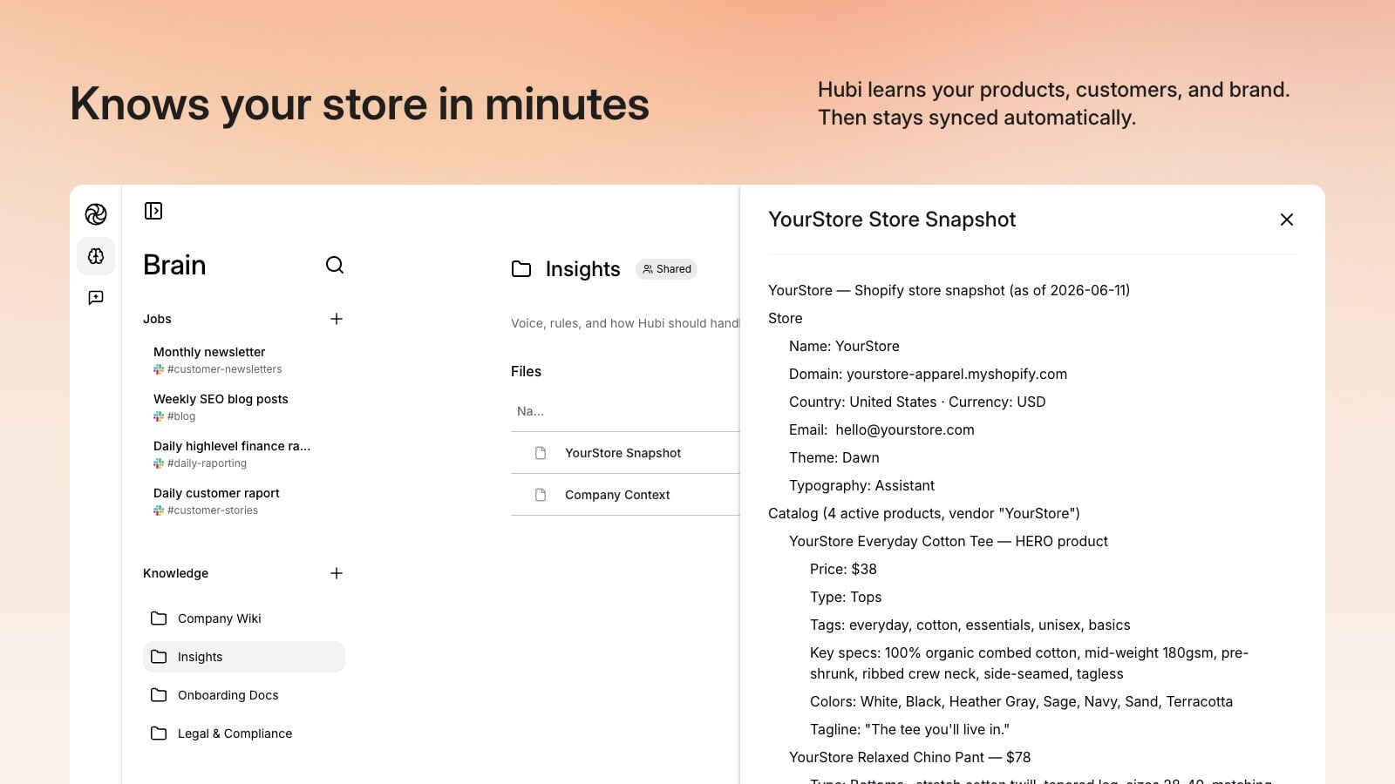
Task: Click the Tagline "The tee you'll live in."
Action: point(909,729)
